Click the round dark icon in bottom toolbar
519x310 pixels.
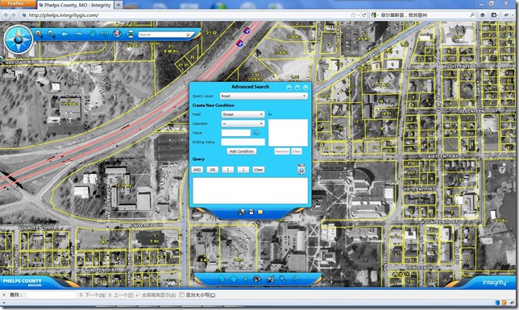(257, 279)
